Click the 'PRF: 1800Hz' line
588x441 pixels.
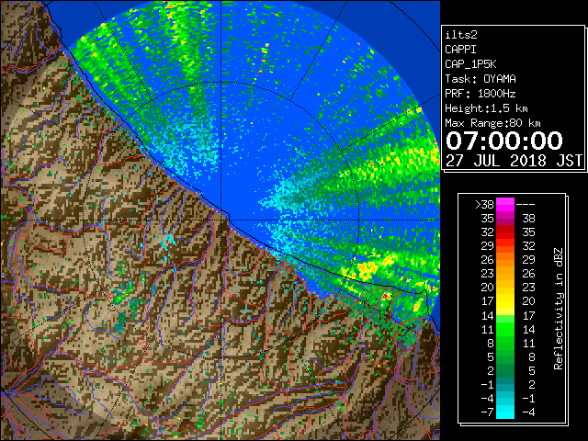pos(481,94)
